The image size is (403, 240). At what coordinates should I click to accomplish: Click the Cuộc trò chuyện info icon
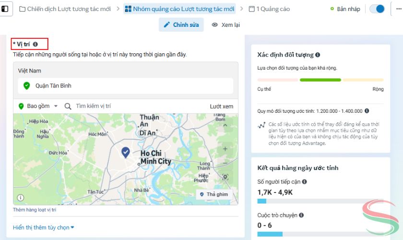(x=301, y=216)
